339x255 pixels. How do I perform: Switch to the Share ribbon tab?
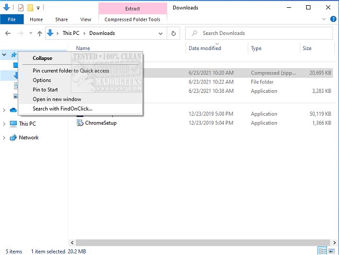(62, 19)
